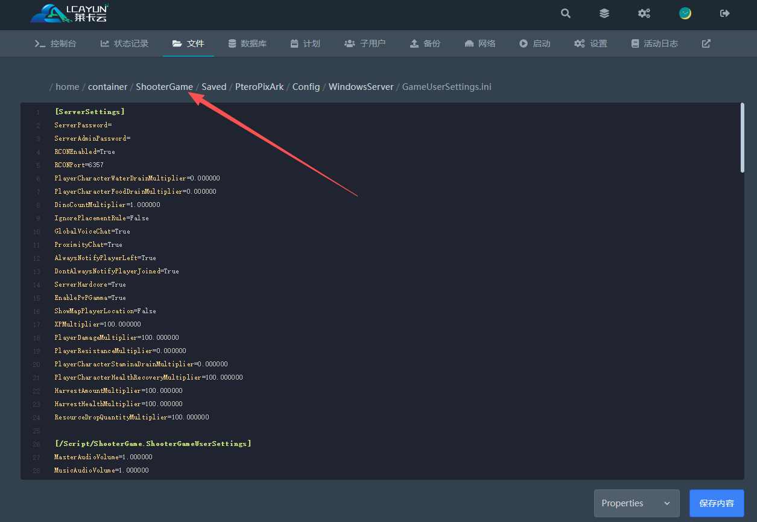This screenshot has width=757, height=522.
Task: Open the 子用户 subusers tab
Action: 365,43
